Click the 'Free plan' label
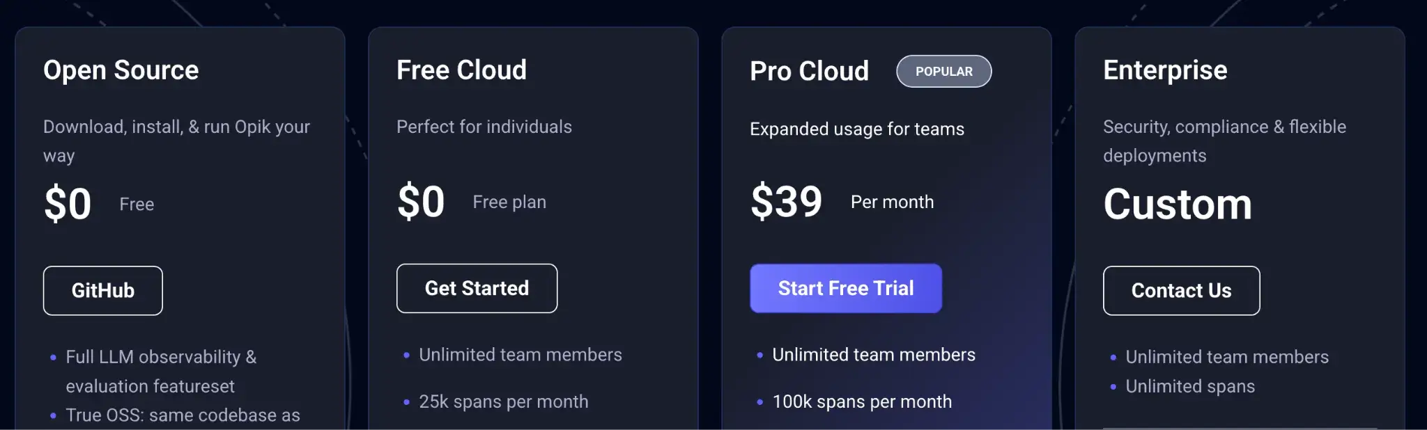Image resolution: width=1427 pixels, height=430 pixels. pos(509,202)
